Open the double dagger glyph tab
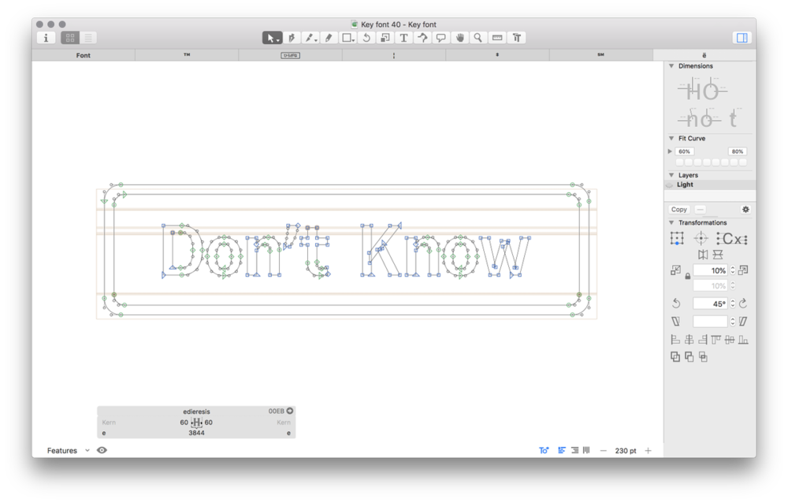Screen dimensions: 788x503 tap(497, 55)
